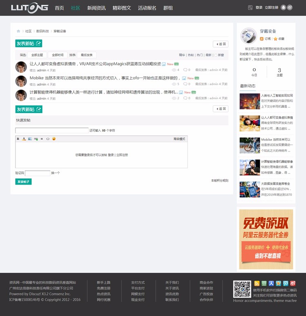Viewport: 306px width, 316px height.
Task: Click the footer orange RSS icon
Action: pyautogui.click(x=257, y=284)
